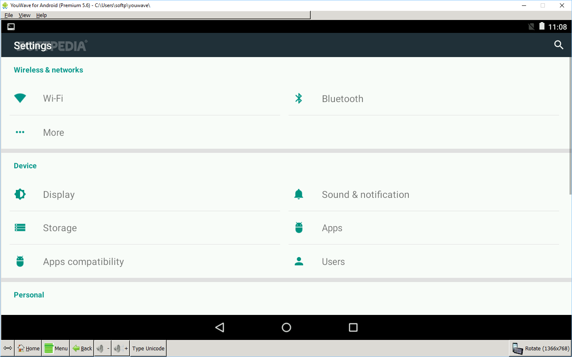Click the Type Unicode button
The image size is (572, 357).
[148, 348]
